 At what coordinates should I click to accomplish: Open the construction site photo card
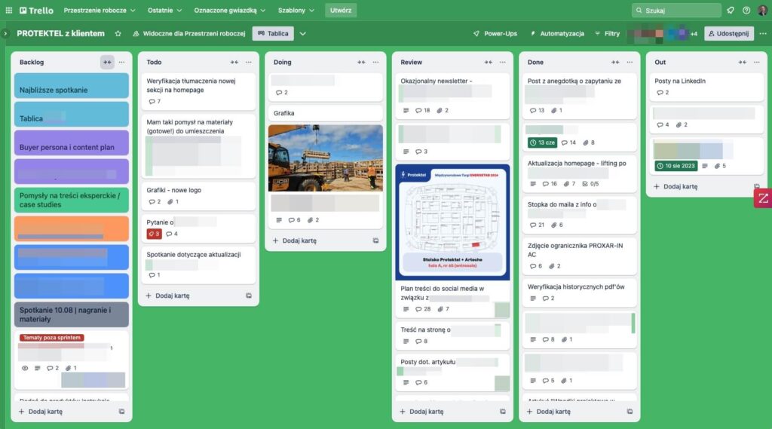pyautogui.click(x=326, y=158)
